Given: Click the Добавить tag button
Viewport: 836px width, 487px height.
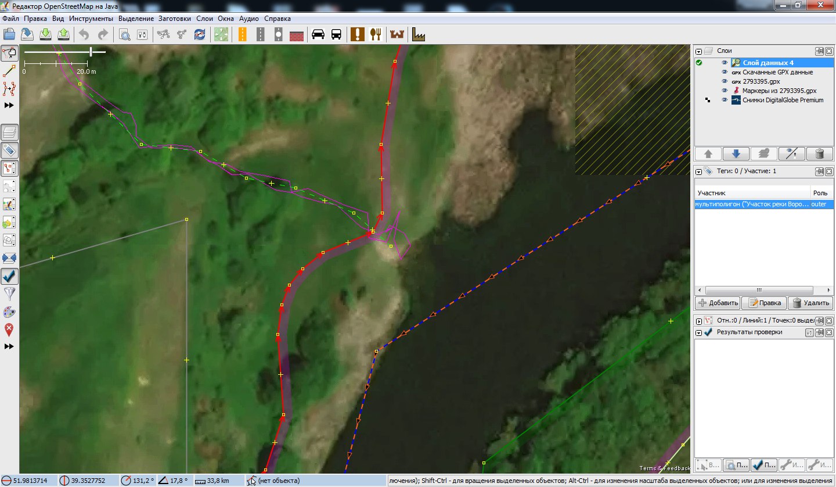Looking at the screenshot, I should click(x=718, y=303).
